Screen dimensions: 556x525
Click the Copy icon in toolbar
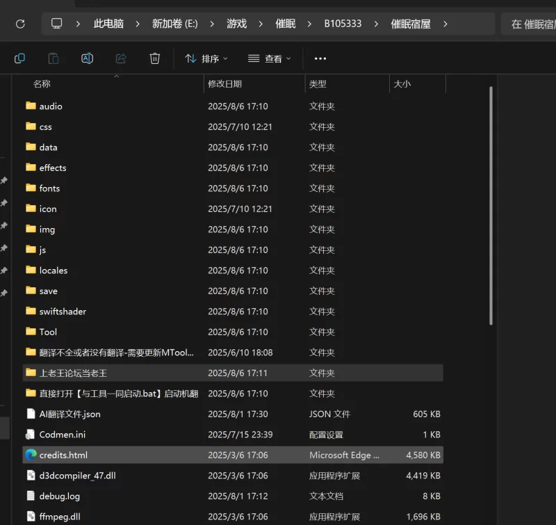click(19, 58)
